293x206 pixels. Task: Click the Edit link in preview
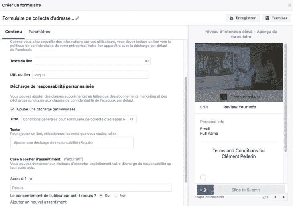coord(204,107)
